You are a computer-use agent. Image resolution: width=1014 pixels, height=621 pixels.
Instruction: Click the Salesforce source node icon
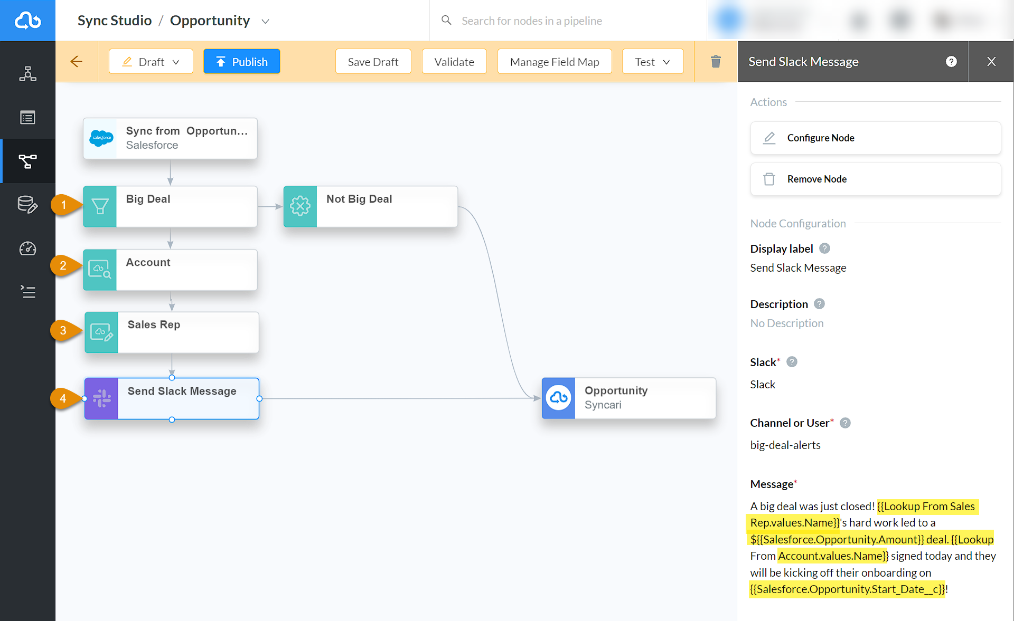pyautogui.click(x=101, y=138)
